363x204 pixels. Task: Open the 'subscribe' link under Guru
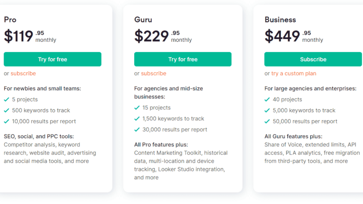[x=153, y=73]
